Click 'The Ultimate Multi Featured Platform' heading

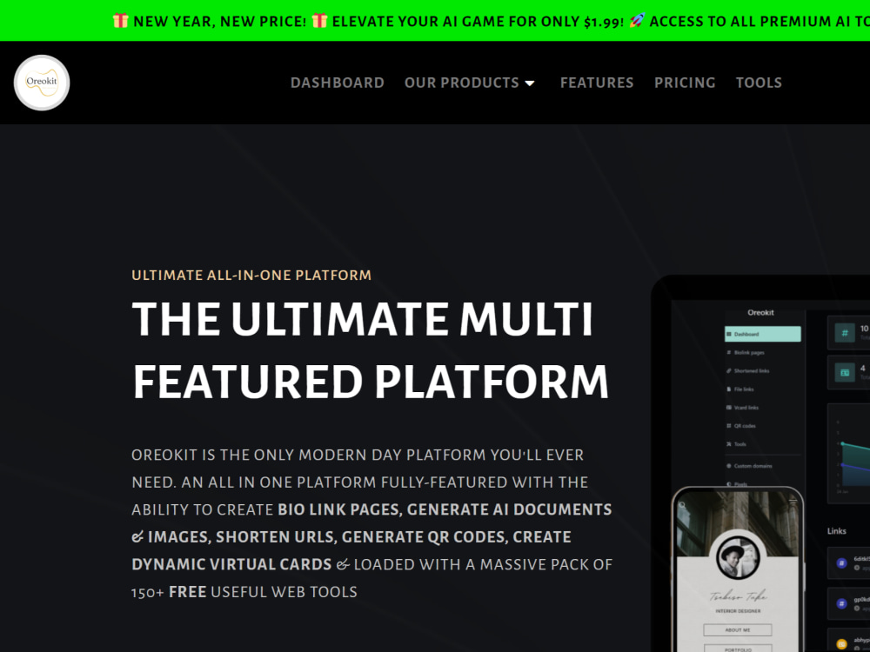[370, 350]
